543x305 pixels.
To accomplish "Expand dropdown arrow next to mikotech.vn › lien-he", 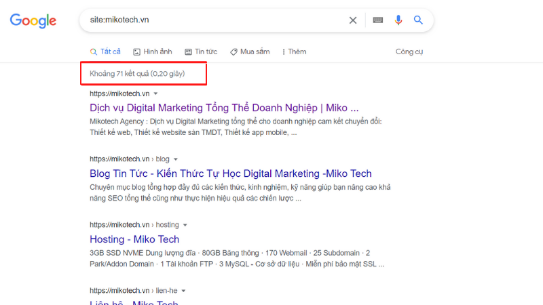I will (183, 291).
